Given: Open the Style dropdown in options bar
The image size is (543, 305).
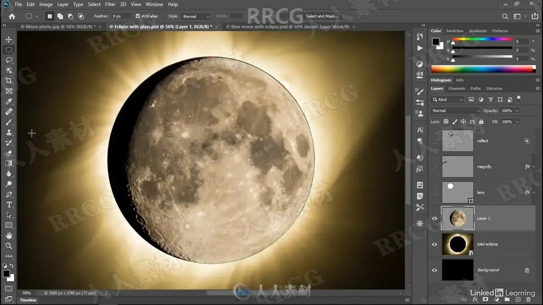Looking at the screenshot, I should tap(196, 17).
